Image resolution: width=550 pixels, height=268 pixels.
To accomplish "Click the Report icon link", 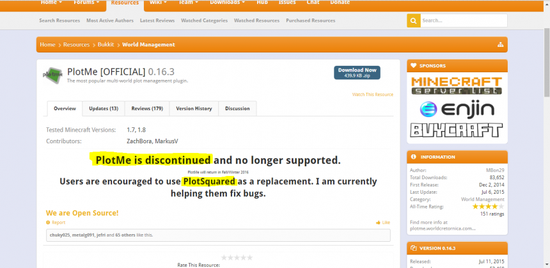I will click(56, 223).
